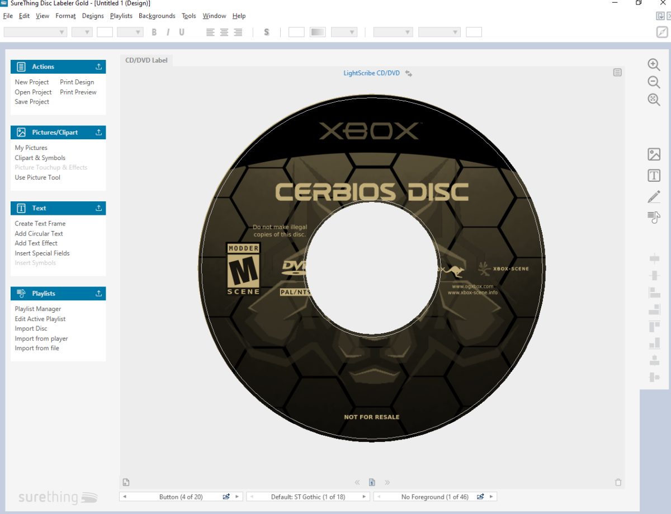Click the Text panel header T icon
Screen dimensions: 671x514
(21, 208)
